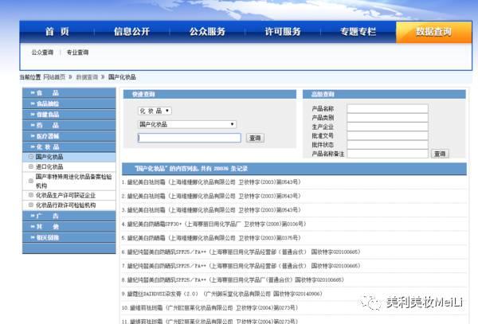Click the 专业查询 sub-menu link
The height and width of the screenshot is (324, 478).
point(77,53)
